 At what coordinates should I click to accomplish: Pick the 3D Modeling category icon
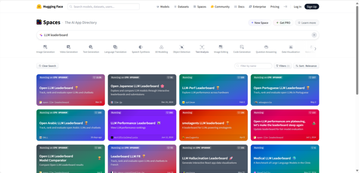pos(161,47)
